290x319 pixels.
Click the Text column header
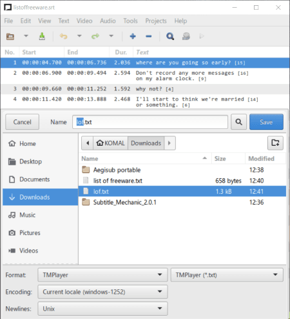click(x=211, y=52)
